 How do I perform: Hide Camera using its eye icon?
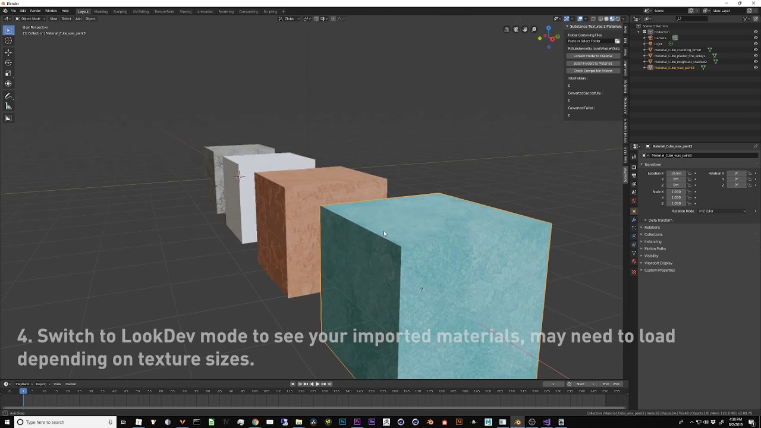point(756,38)
